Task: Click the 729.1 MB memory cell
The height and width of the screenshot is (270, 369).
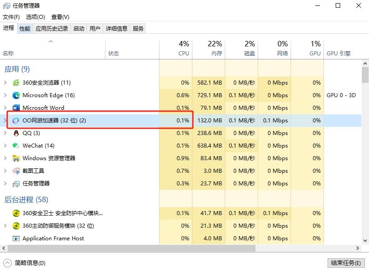Action: [210, 95]
